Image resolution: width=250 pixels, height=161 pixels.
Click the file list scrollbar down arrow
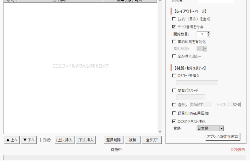[x=160, y=132]
